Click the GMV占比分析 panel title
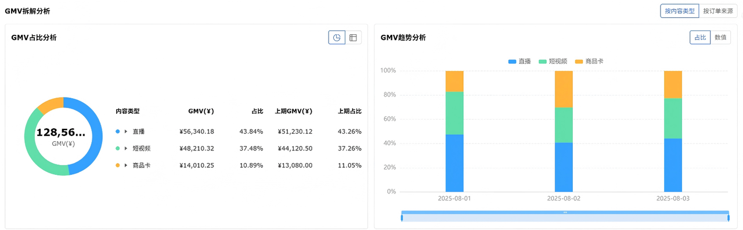The width and height of the screenshot is (743, 230). tap(34, 38)
